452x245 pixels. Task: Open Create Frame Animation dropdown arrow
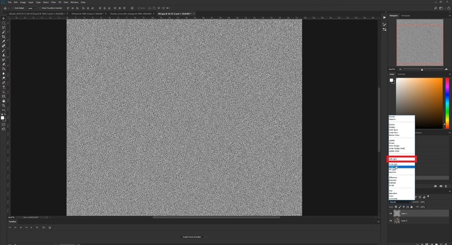coord(206,237)
